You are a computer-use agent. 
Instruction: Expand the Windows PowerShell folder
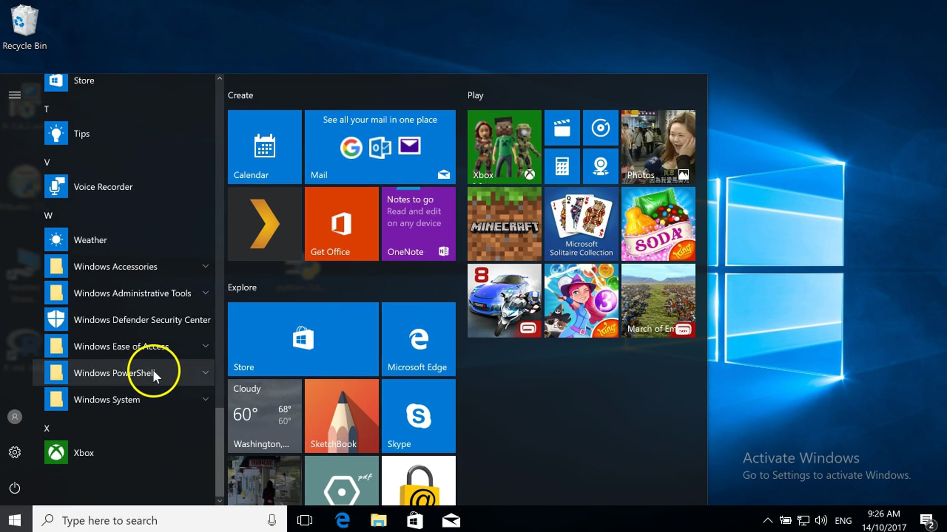click(113, 373)
